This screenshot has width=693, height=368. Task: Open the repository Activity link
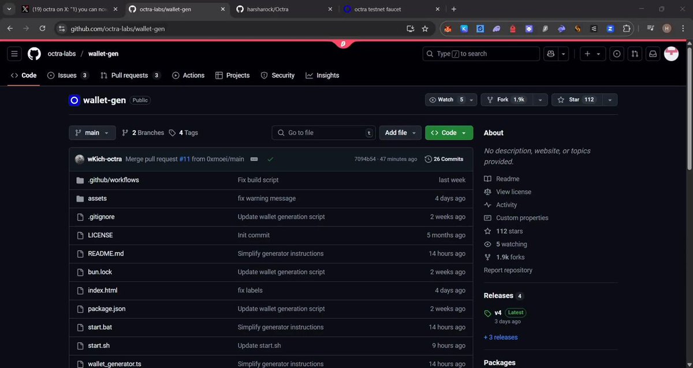point(501,205)
